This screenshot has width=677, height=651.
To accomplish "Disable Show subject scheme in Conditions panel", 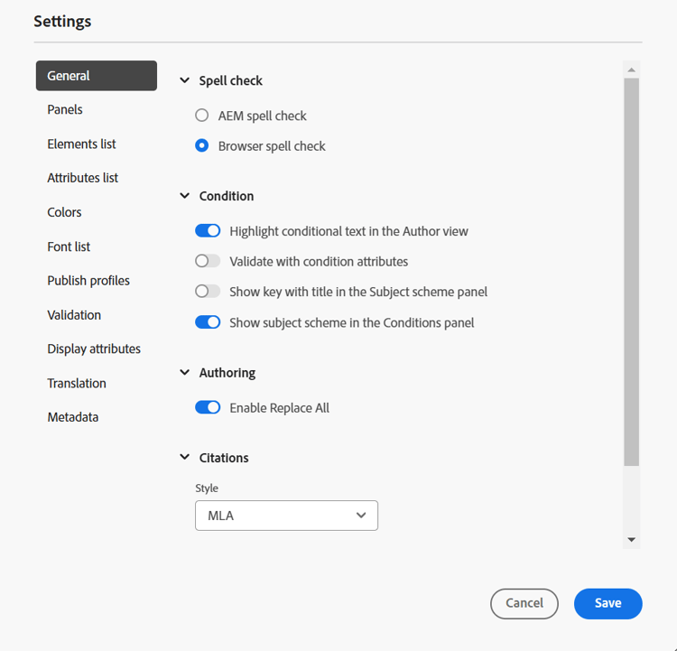I will pos(208,322).
